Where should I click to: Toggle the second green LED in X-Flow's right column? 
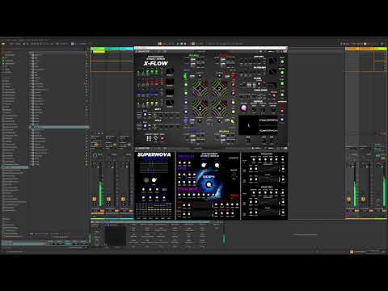tap(282, 73)
